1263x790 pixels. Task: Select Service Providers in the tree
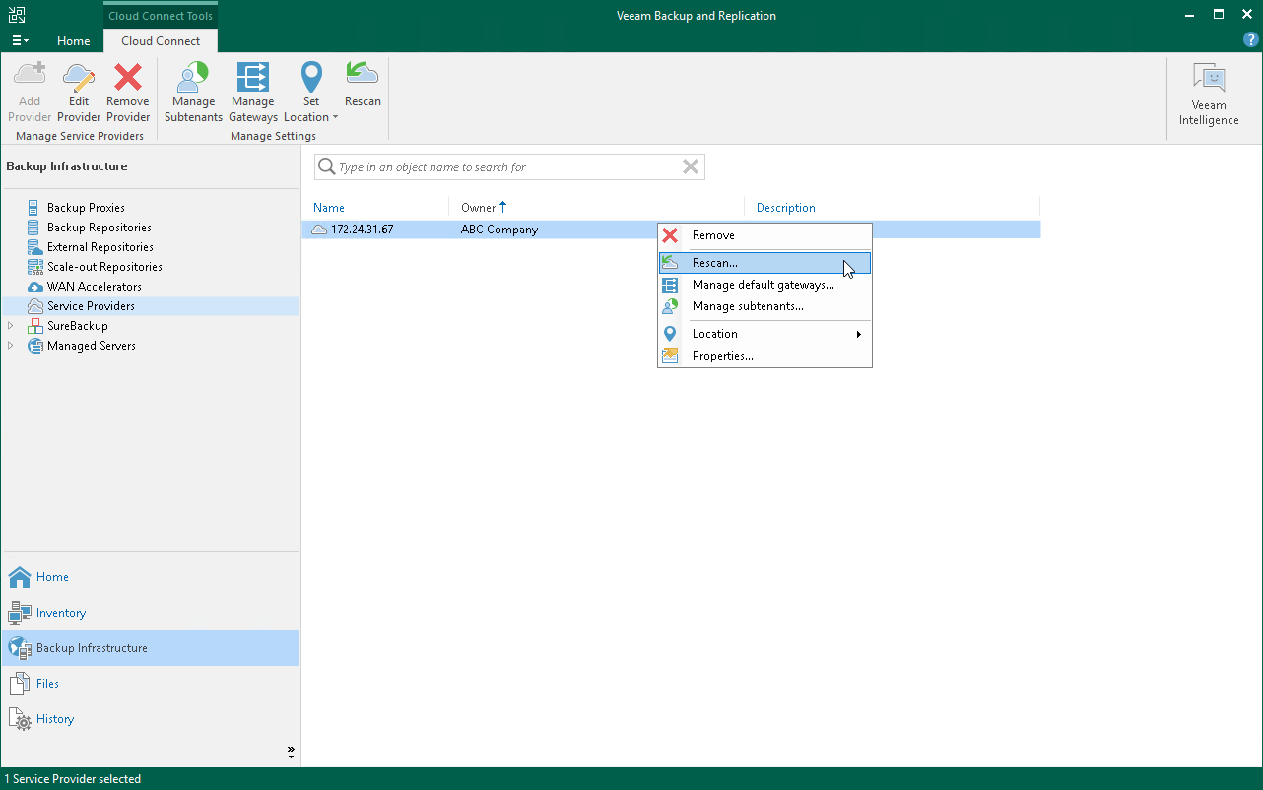tap(91, 306)
